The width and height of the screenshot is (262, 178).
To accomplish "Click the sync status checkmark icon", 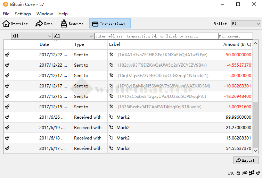I will pyautogui.click(x=258, y=173).
